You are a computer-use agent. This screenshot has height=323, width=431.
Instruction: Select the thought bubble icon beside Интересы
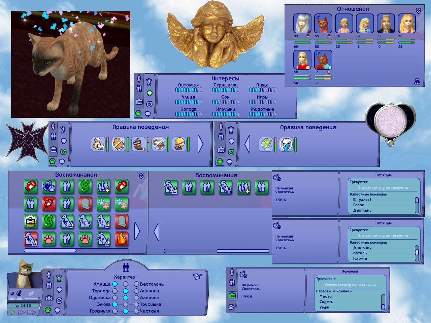(x=147, y=114)
